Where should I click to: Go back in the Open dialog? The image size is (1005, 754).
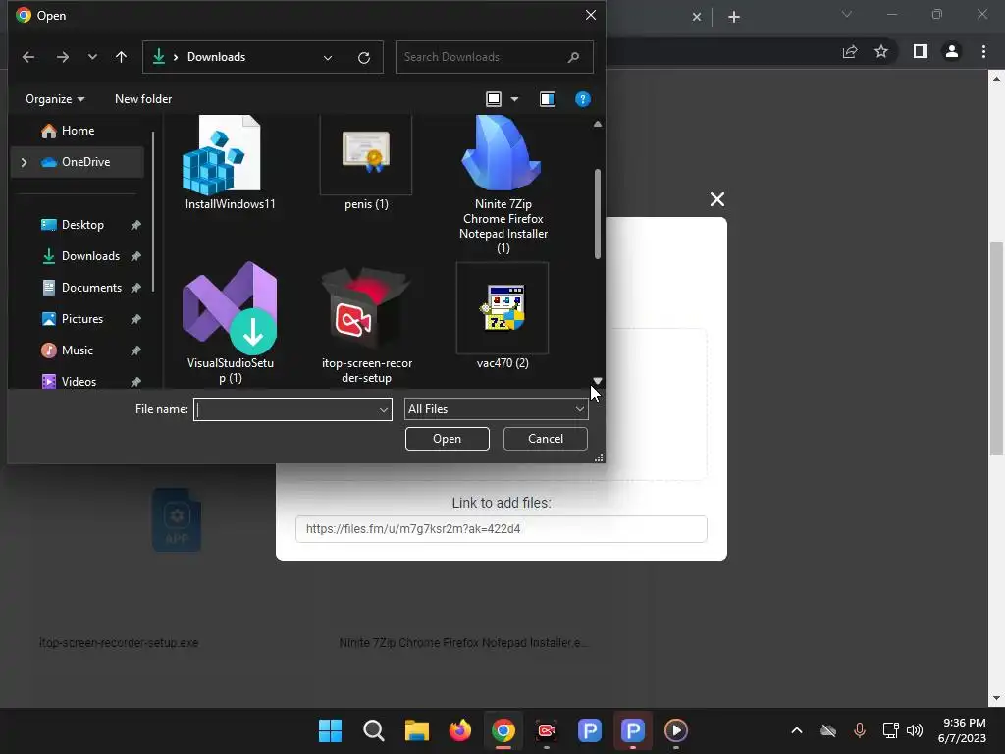tap(28, 57)
